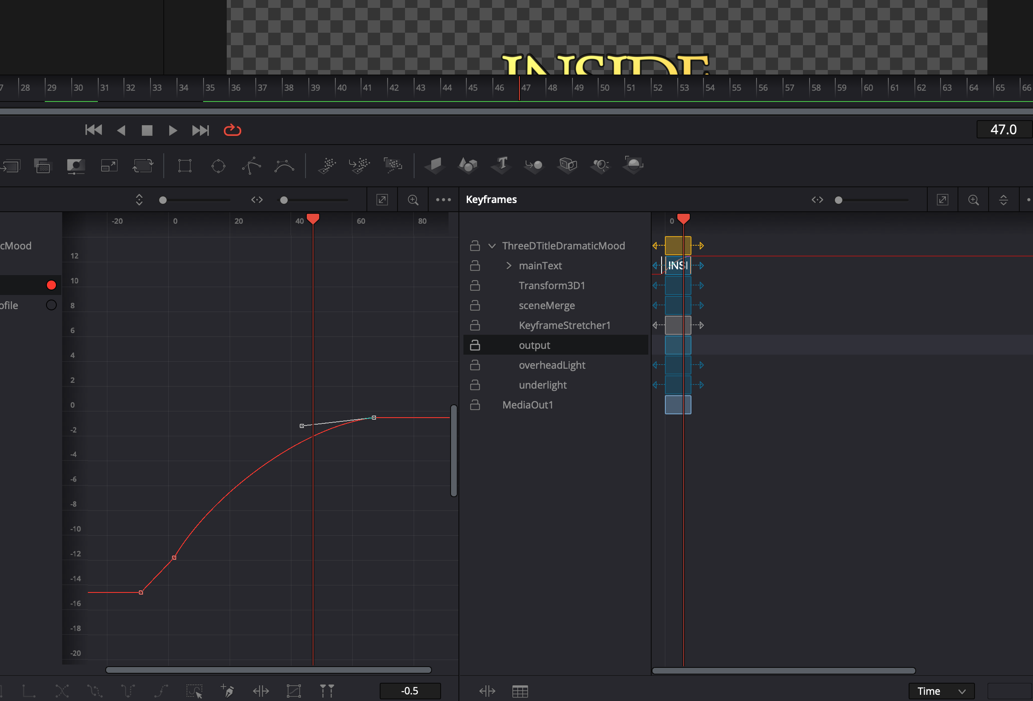Activate the spline Time Stretch tool
Viewport: 1033px width, 701px height.
click(260, 691)
